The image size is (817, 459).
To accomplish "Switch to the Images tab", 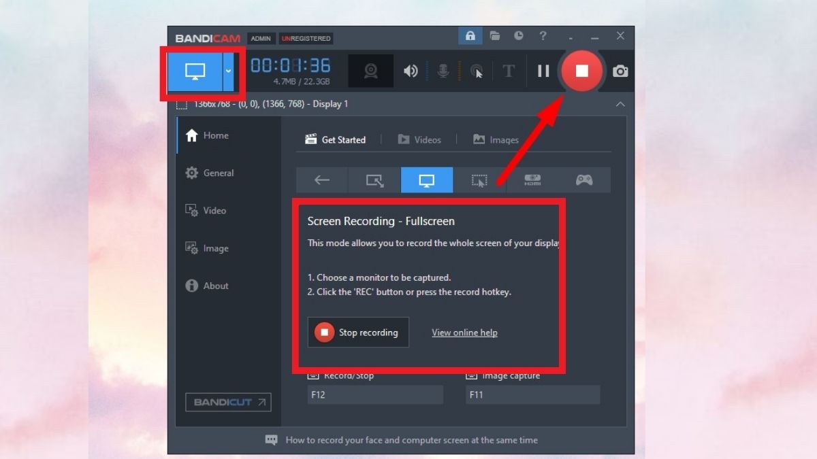I will point(496,139).
